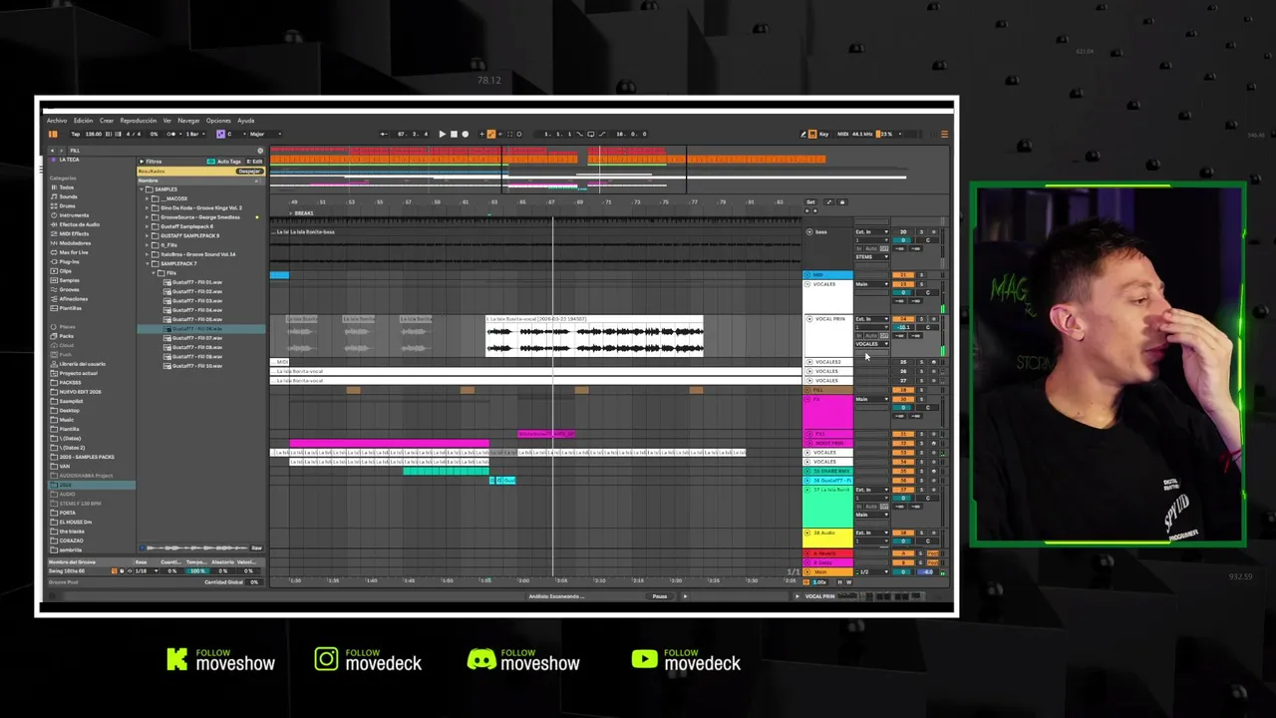Click the Stop transport button
The image size is (1276, 718).
tap(453, 134)
